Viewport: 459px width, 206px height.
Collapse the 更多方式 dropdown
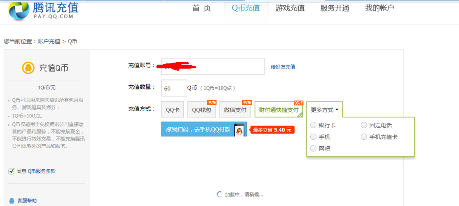[325, 110]
